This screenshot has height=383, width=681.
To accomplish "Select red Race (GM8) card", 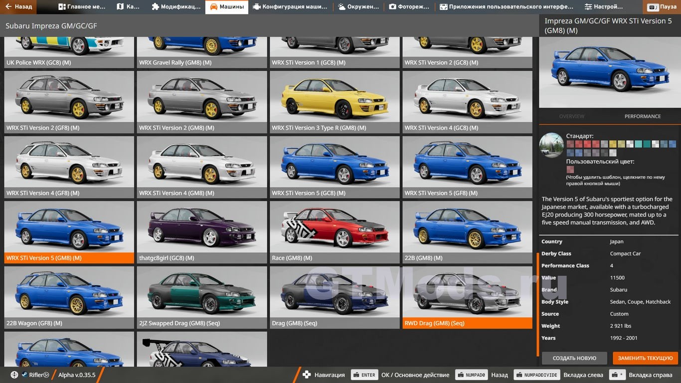I will coord(335,232).
